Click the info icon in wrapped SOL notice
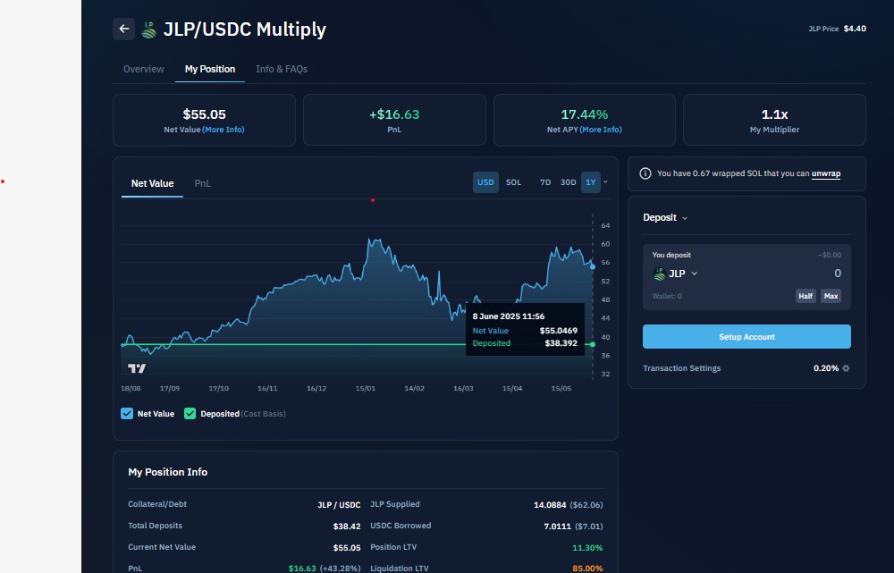894x573 pixels. click(645, 173)
